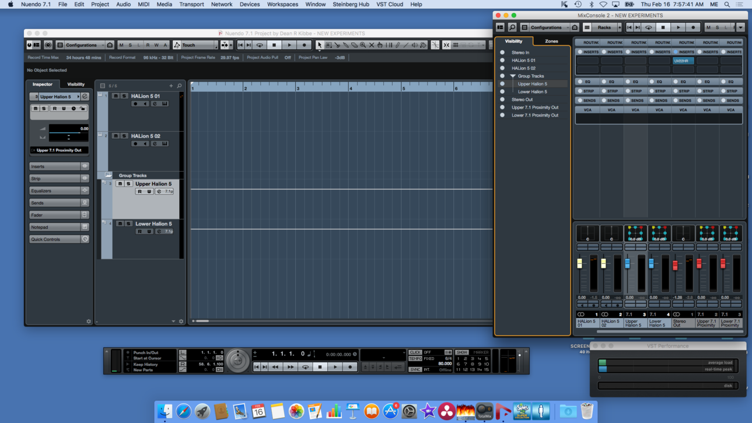Toggle CLICK in the Transport panel
The width and height of the screenshot is (752, 423).
415,352
